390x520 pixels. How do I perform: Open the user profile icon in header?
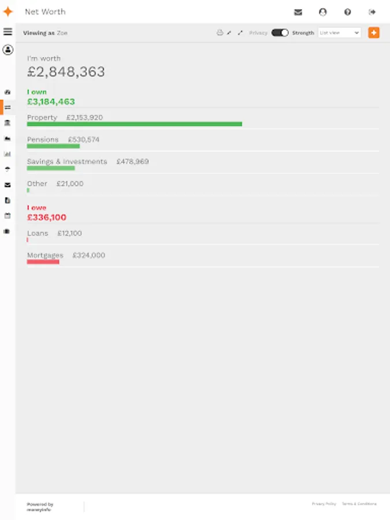(x=322, y=12)
